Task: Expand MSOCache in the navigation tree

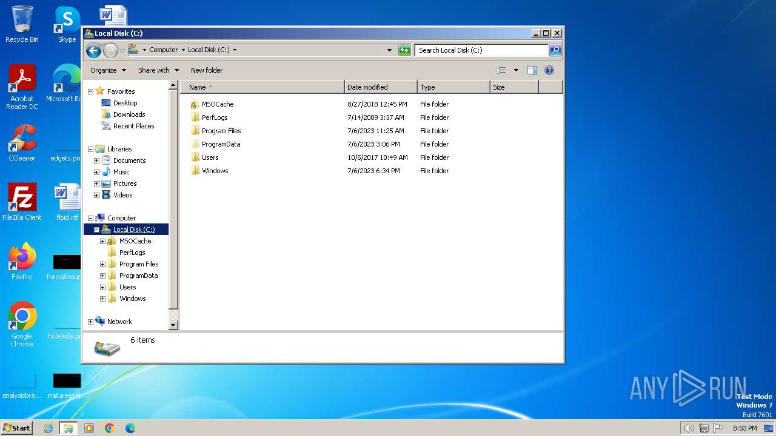Action: click(x=102, y=241)
